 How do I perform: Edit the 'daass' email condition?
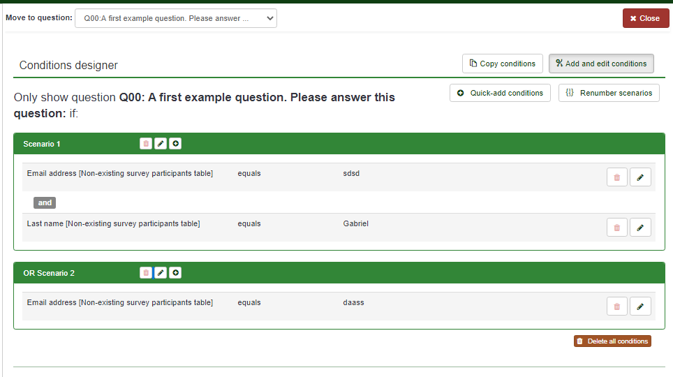[640, 306]
